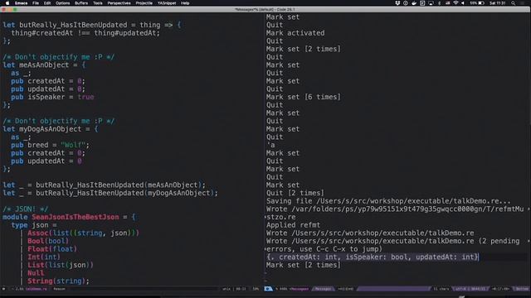The height and width of the screenshot is (298, 531).
Task: Click talkDemo.re buffer name in mode line
Action: point(36,289)
